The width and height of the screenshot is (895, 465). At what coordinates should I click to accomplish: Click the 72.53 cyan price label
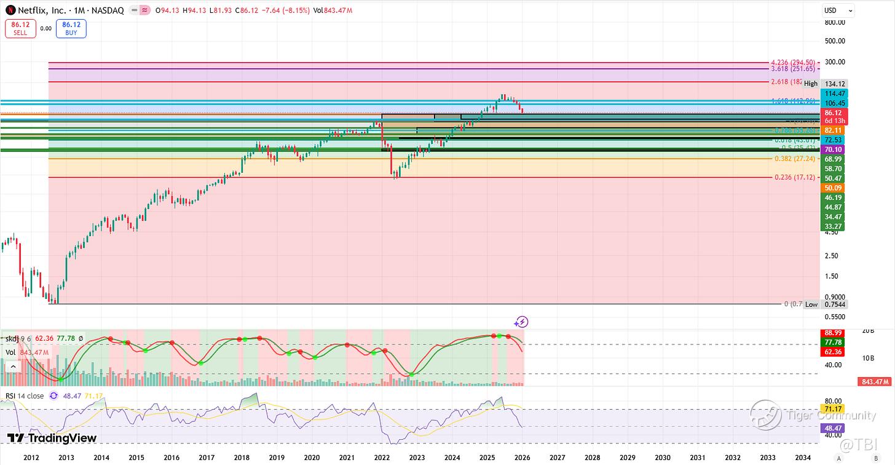[x=833, y=140]
